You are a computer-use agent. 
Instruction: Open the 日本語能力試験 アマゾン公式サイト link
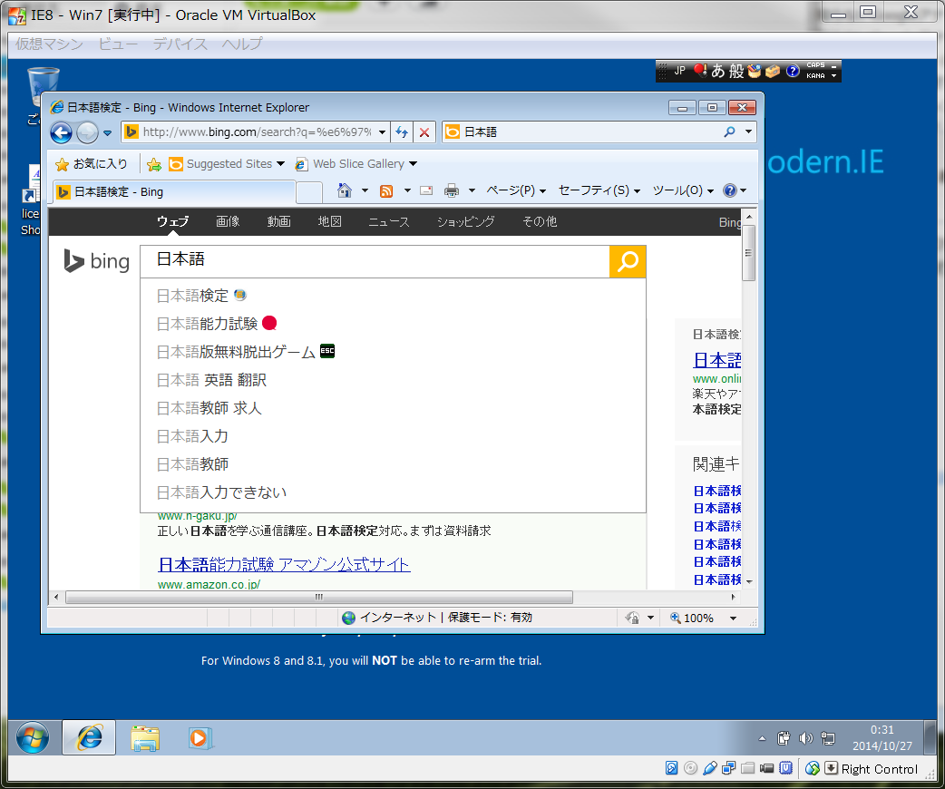pos(284,565)
